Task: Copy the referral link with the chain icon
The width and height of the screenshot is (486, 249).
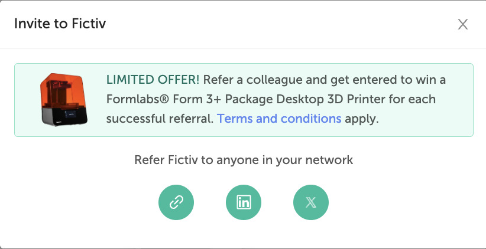Action: coord(176,202)
